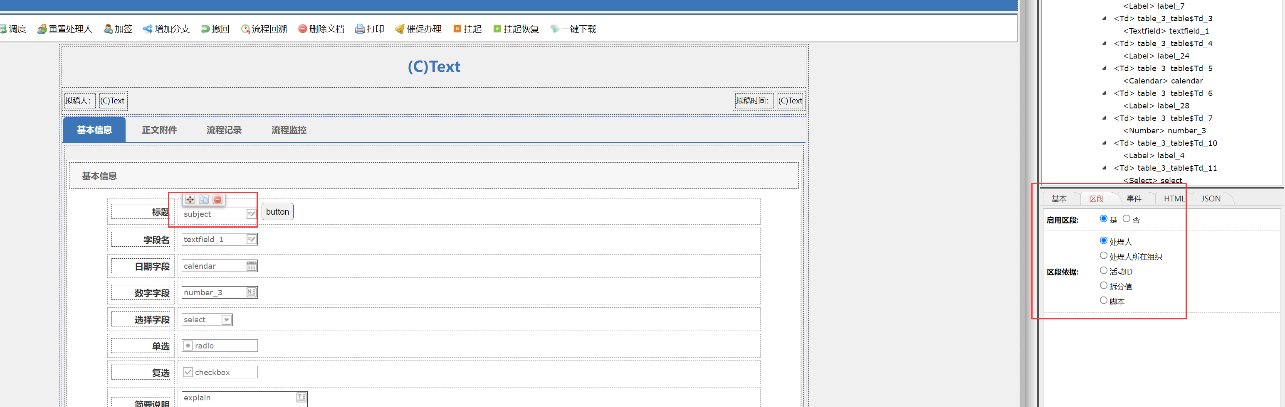Click the 加签 add signer icon
Screen dimensions: 1285x407
[108, 29]
